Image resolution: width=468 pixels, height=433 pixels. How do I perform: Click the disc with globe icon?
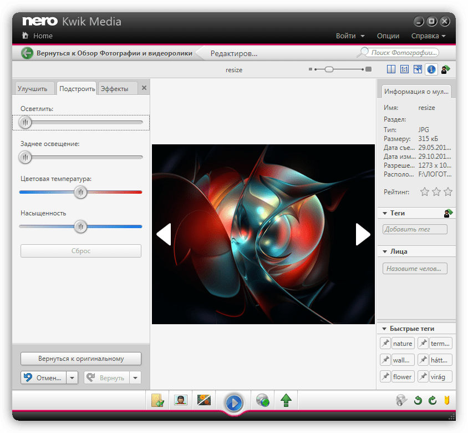click(x=263, y=400)
